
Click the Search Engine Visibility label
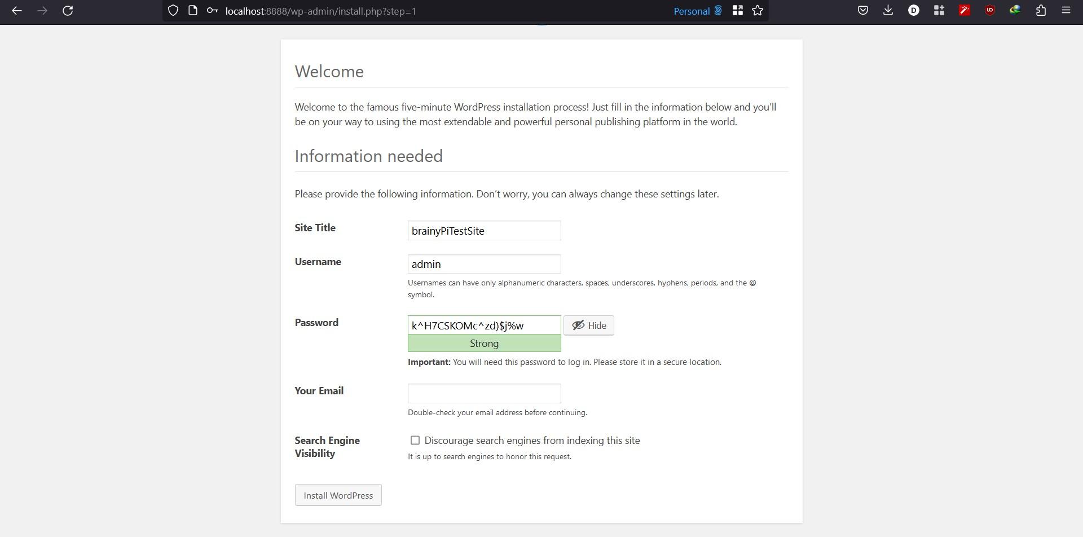(327, 447)
